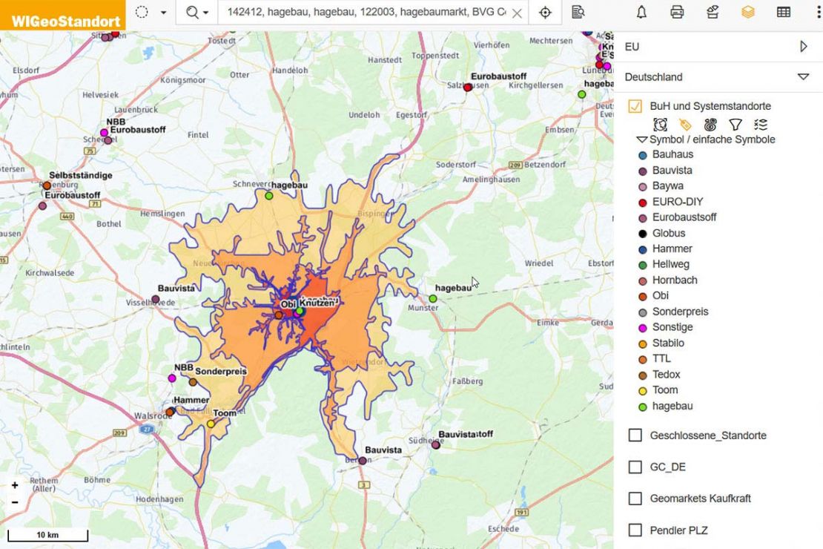Select the Stabilo legend entry

point(668,343)
